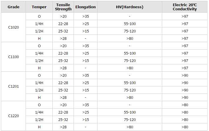The image size is (209, 131).
Task: Click the O temper cell for C1020
Action: tap(39, 17)
